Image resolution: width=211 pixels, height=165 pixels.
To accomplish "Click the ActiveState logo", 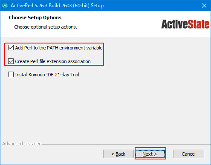I will click(x=185, y=24).
